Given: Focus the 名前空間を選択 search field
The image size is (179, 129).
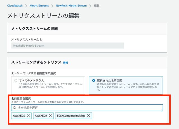Looking at the screenshot, I should tap(87, 108).
